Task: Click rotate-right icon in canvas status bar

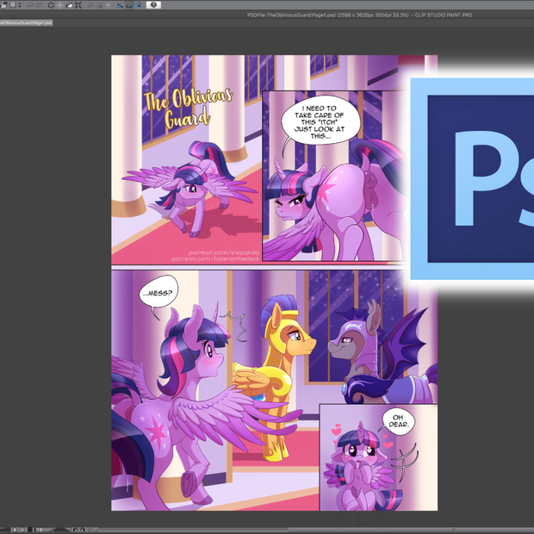Action: (x=82, y=530)
